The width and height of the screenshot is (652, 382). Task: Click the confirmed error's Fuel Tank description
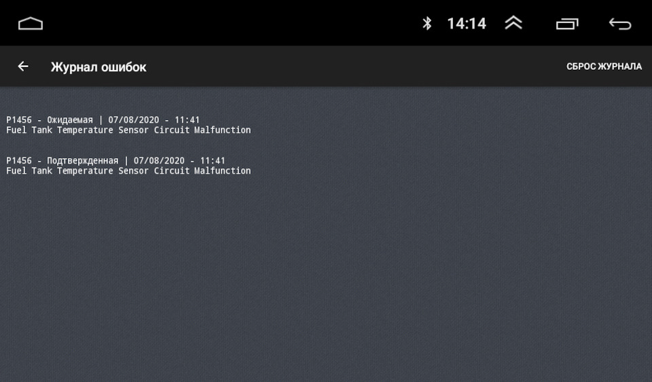[128, 171]
